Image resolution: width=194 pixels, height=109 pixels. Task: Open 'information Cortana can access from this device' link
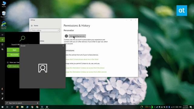(x=85, y=68)
